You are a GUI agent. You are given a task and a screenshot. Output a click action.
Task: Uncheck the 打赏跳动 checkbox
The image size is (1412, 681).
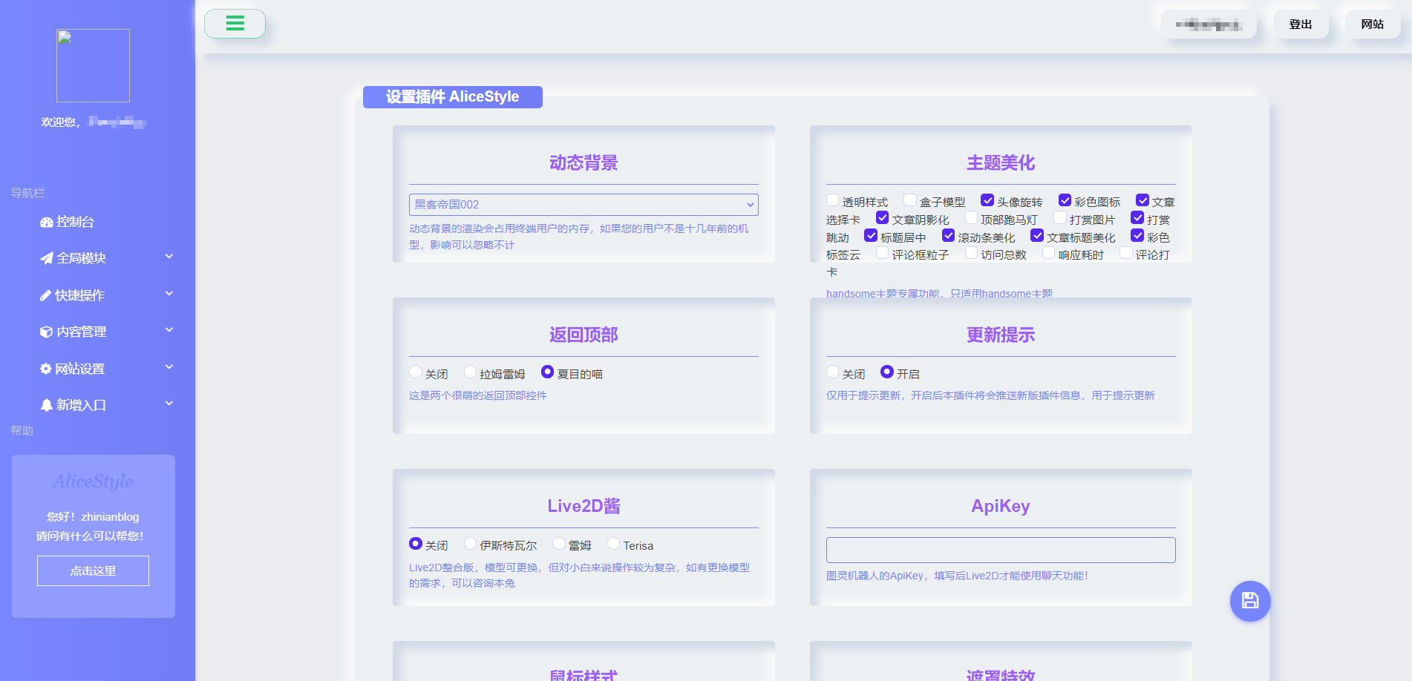(1137, 217)
